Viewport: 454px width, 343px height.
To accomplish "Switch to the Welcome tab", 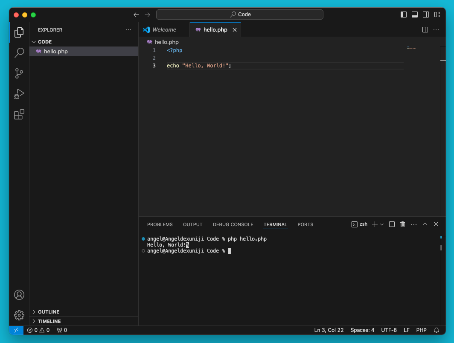I will click(x=164, y=30).
